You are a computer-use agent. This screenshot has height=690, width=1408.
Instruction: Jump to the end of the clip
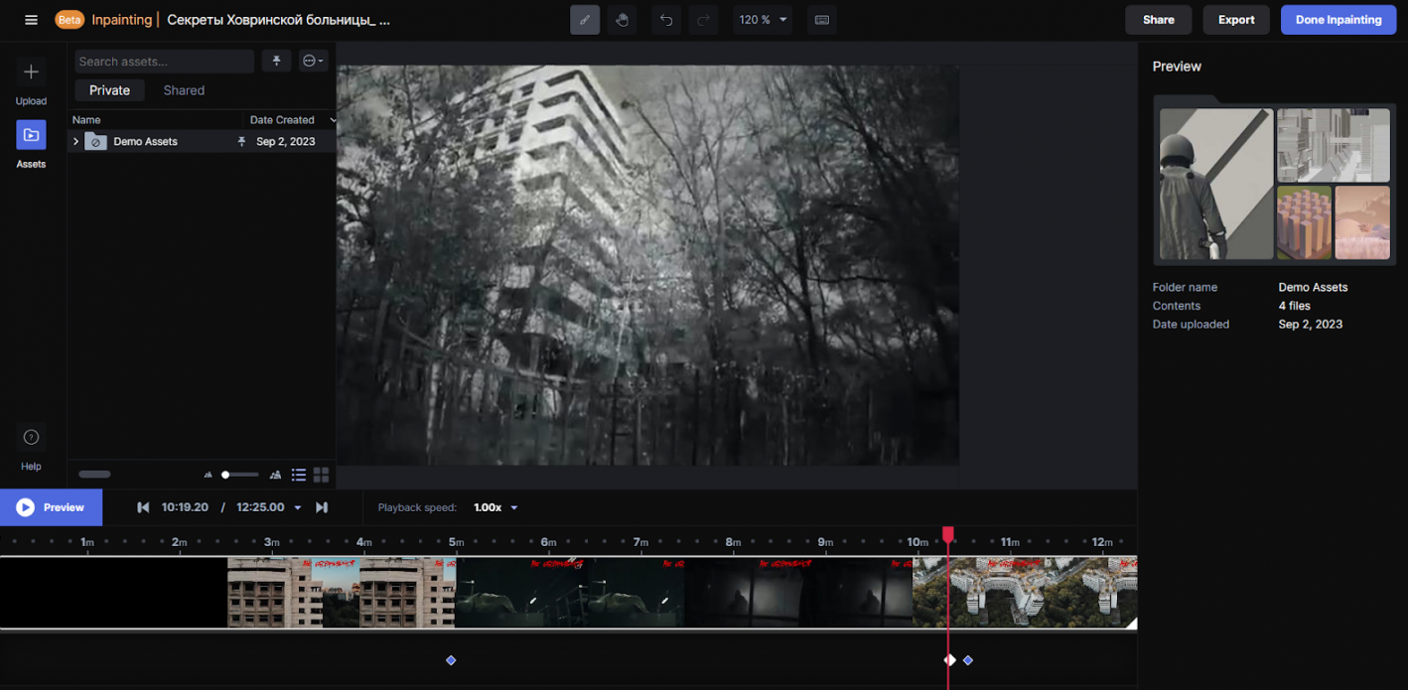pos(322,507)
